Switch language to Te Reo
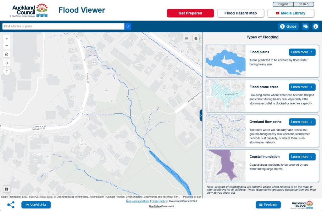This screenshot has width=322, height=211. click(x=303, y=4)
